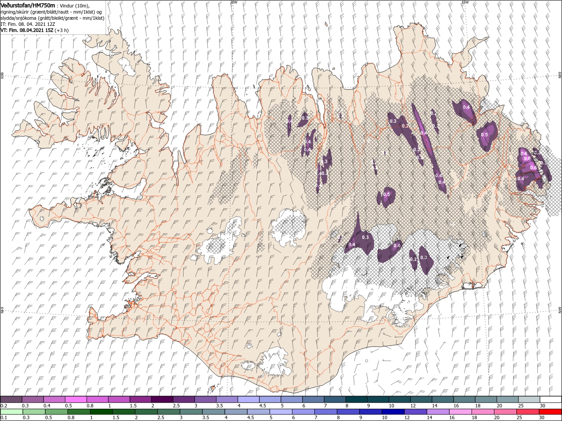The height and width of the screenshot is (421, 562).
Task: Click the 20W longitude label
Action: (x=234, y=2)
